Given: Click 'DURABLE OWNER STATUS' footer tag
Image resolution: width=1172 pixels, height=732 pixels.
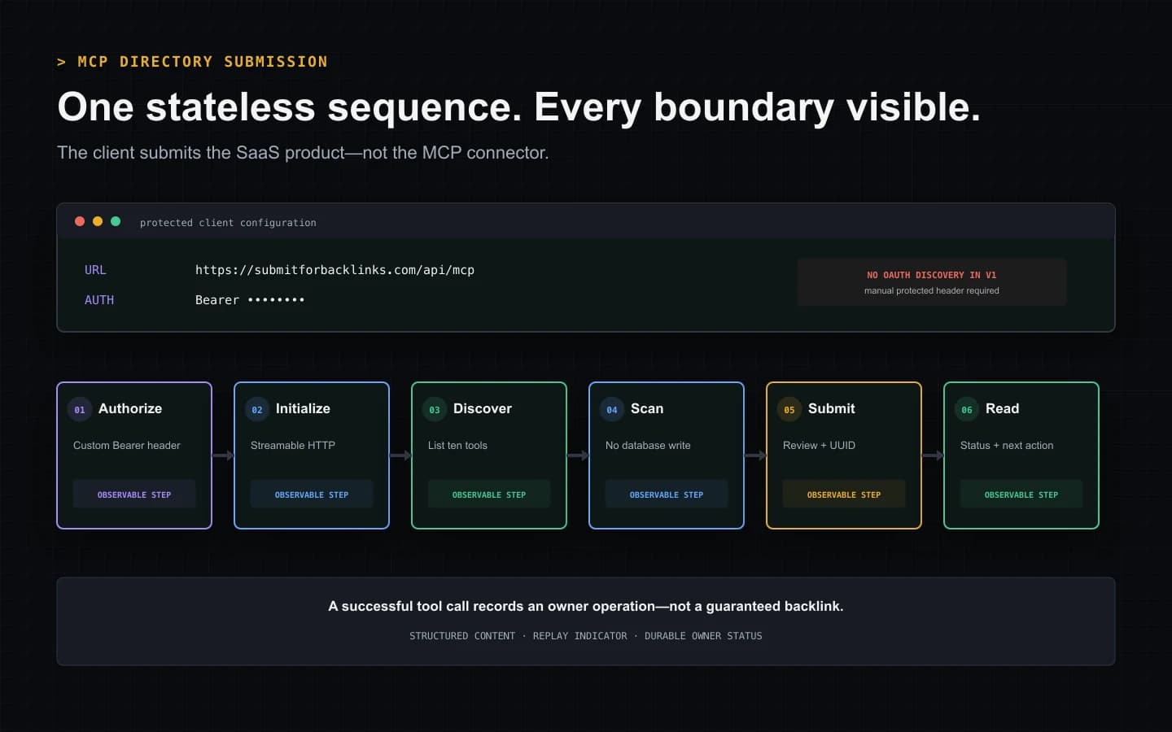Looking at the screenshot, I should click(x=703, y=636).
